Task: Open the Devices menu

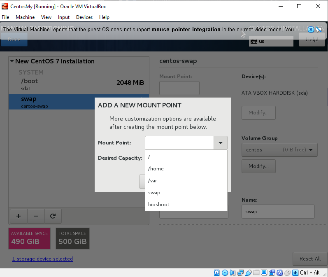Action: click(x=84, y=17)
